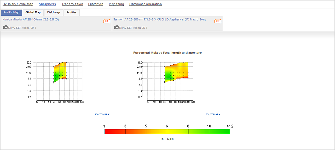Click the #2 lens badge
The height and width of the screenshot is (150, 335).
(x=218, y=21)
